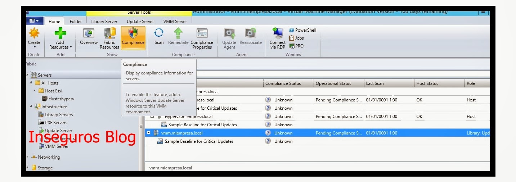This screenshot has width=516, height=182.
Task: Open Compliance Properties
Action: pyautogui.click(x=202, y=34)
